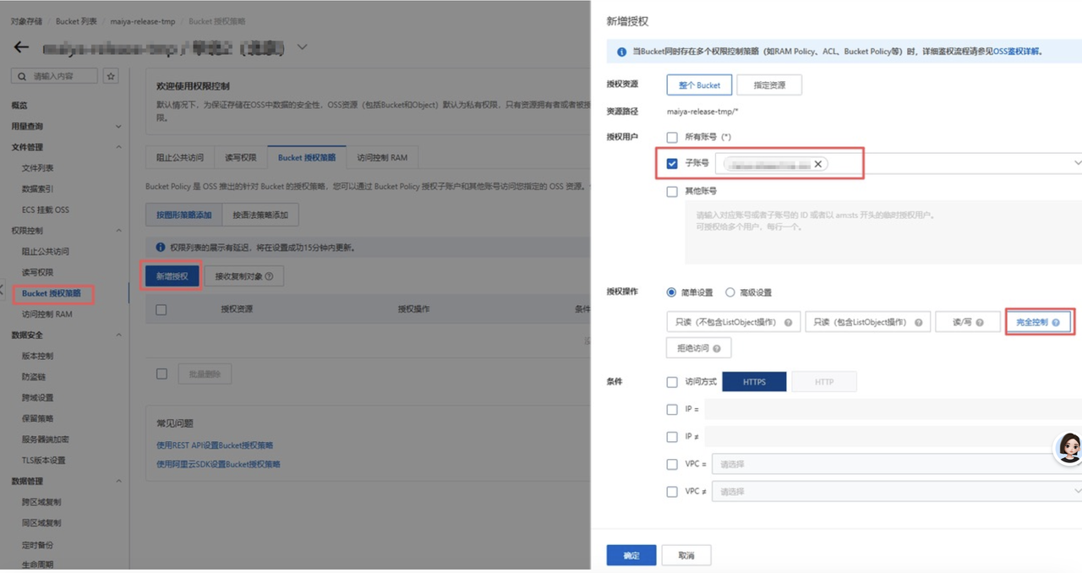Viewport: 1082px width, 573px height.
Task: Click the IP ≠ input field
Action: (x=893, y=437)
